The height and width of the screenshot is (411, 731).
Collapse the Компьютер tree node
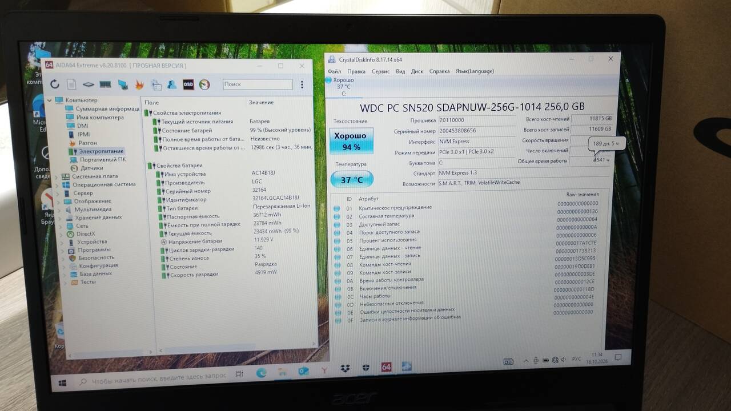[50, 100]
